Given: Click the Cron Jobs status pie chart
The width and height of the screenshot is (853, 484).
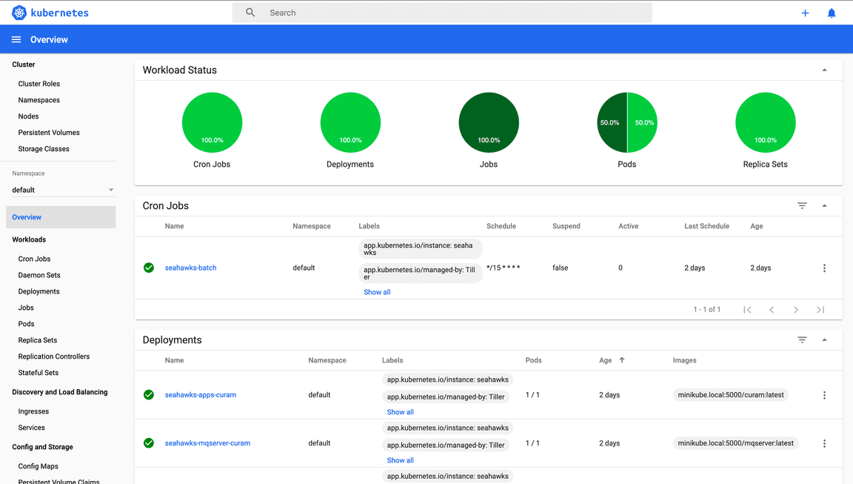Looking at the screenshot, I should click(x=213, y=122).
